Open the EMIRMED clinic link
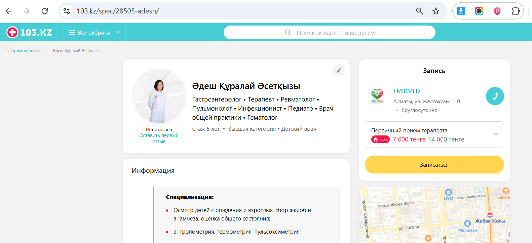Image resolution: width=532 pixels, height=243 pixels. (x=407, y=91)
